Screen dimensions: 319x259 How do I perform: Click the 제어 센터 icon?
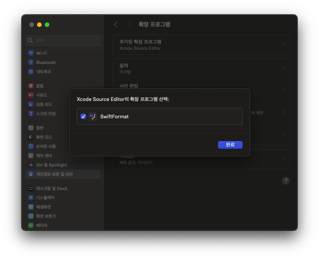tap(31, 156)
